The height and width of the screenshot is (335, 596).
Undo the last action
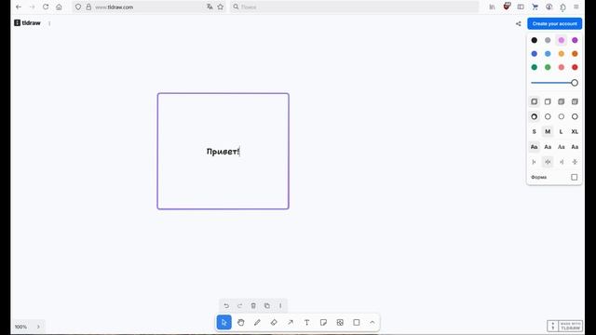(x=226, y=306)
